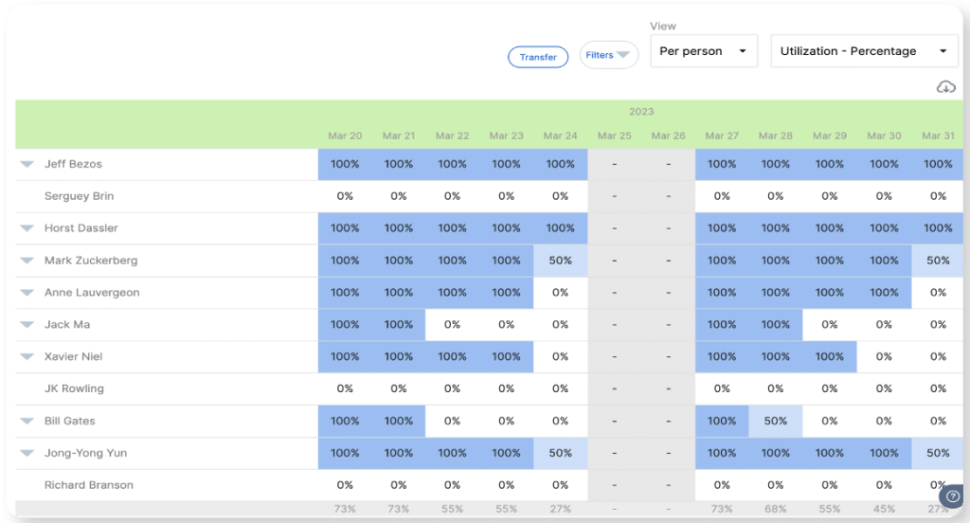The width and height of the screenshot is (970, 523).
Task: Expand the Anne Lauvergeon row
Action: point(27,294)
